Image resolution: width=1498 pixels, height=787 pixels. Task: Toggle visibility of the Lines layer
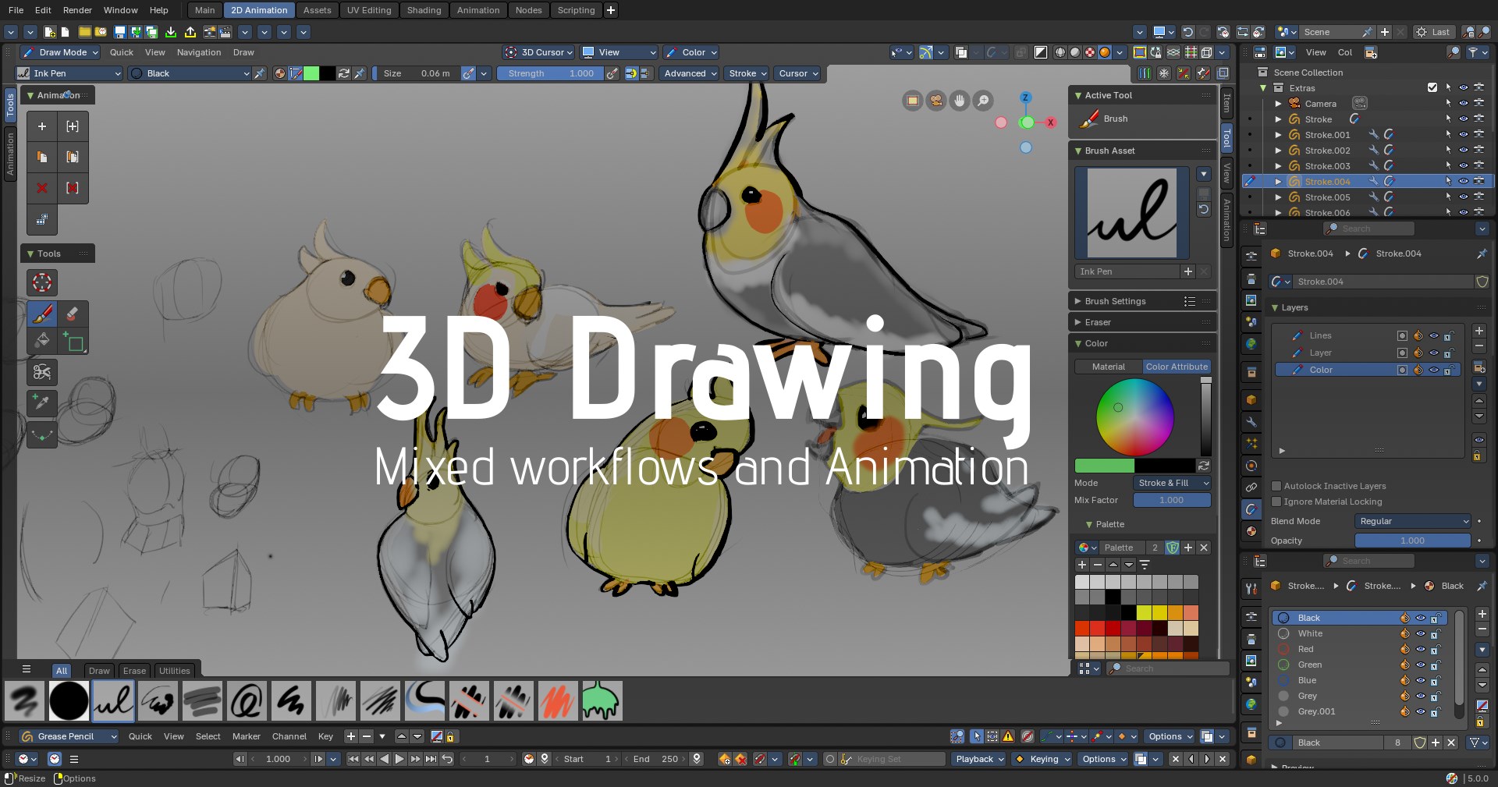click(1433, 335)
